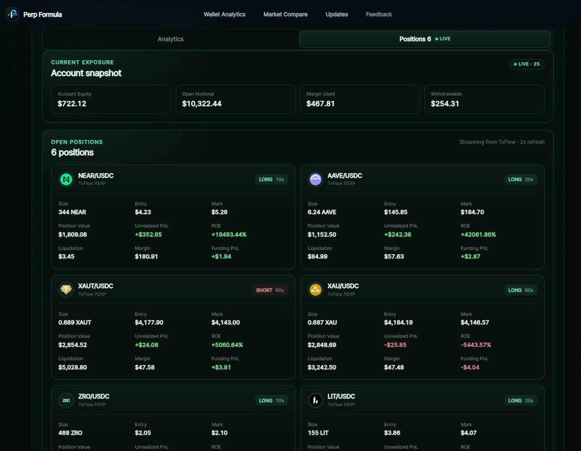This screenshot has width=581, height=451.
Task: Click AAVE liquidation price $84.99
Action: [x=318, y=256]
